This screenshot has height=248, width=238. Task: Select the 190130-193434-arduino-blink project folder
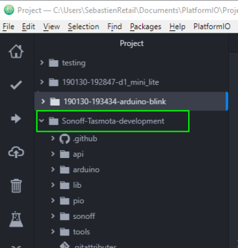pyautogui.click(x=131, y=101)
